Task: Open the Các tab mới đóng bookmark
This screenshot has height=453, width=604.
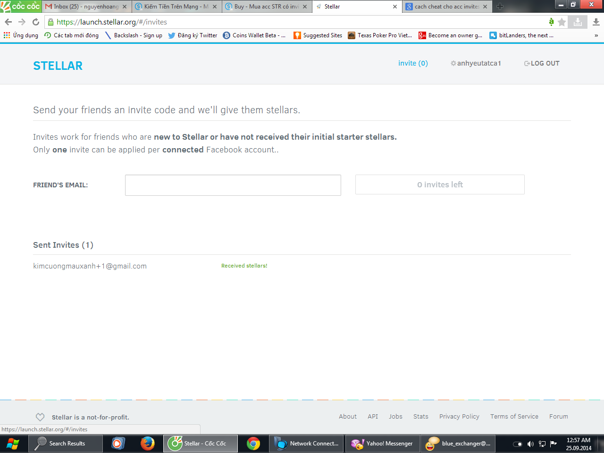Action: click(x=71, y=35)
